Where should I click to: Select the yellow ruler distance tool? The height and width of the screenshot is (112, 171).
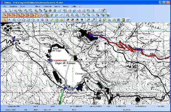(52, 20)
